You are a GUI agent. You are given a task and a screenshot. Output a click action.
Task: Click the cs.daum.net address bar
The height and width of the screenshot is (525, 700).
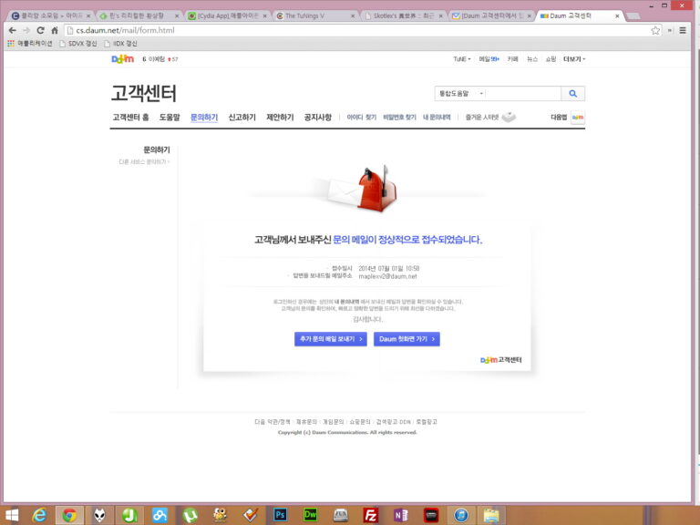[x=357, y=30]
